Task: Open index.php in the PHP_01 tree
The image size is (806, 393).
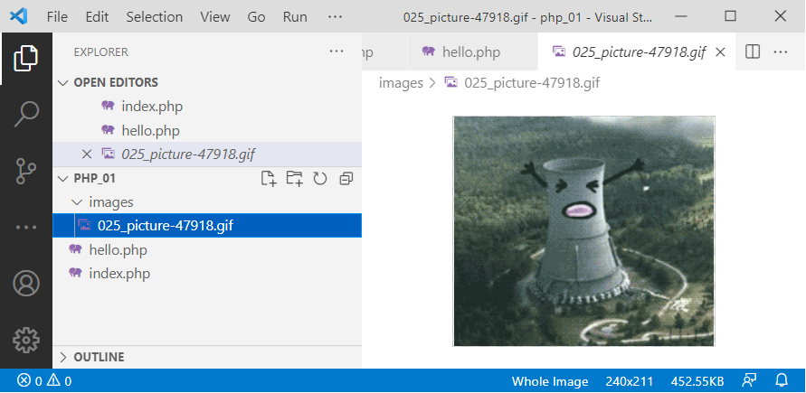Action: point(119,273)
